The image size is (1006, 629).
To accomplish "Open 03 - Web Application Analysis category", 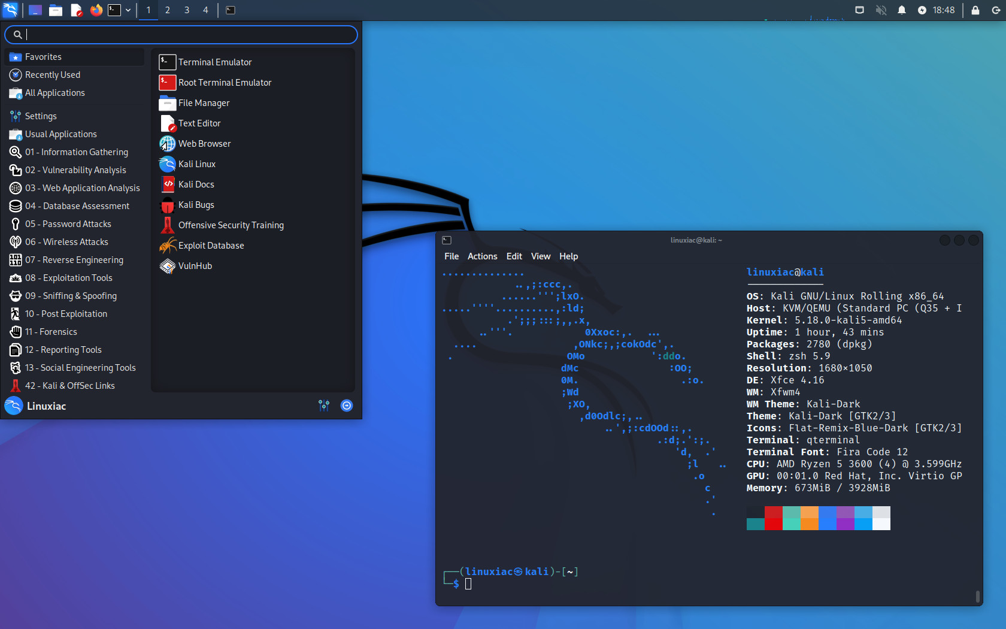I will 74,188.
